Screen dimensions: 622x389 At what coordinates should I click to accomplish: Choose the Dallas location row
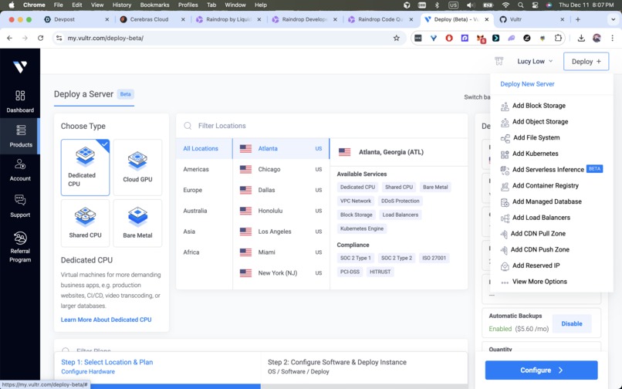point(281,190)
